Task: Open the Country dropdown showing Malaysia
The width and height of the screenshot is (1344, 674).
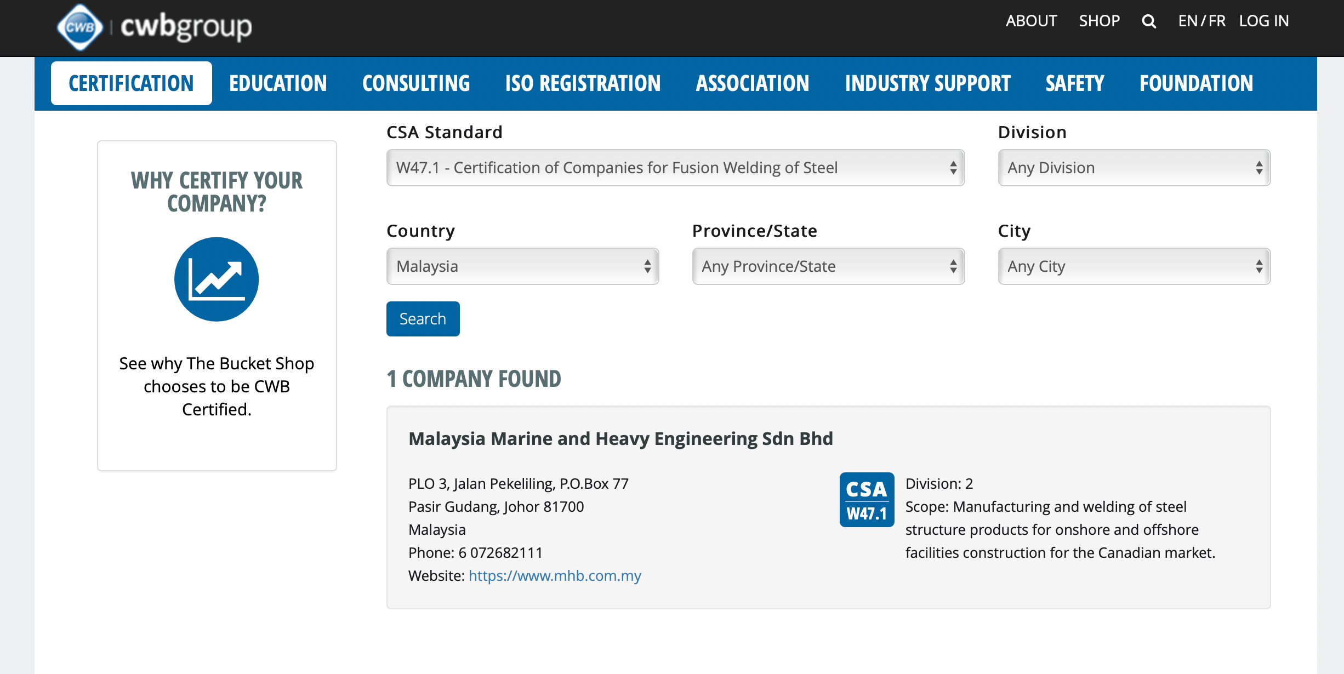Action: tap(522, 266)
